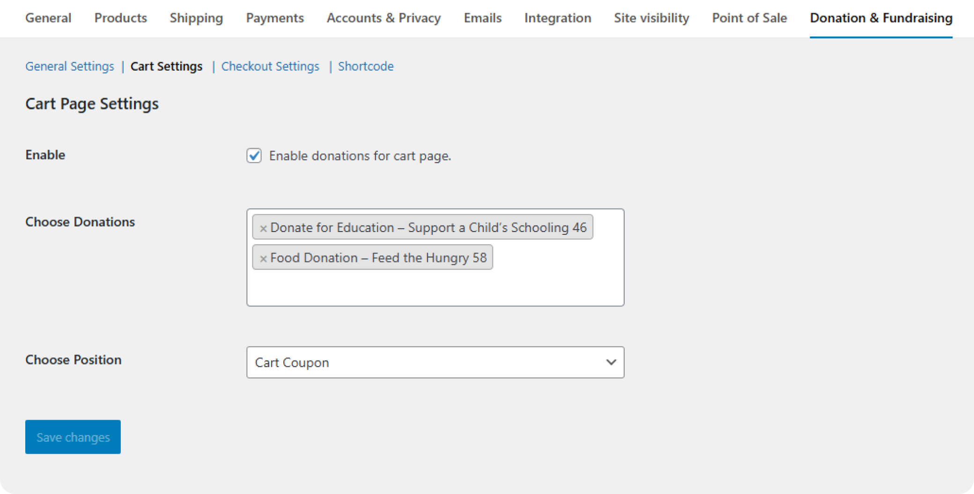Open the General Settings link
Screen dimensions: 974x494
(70, 66)
